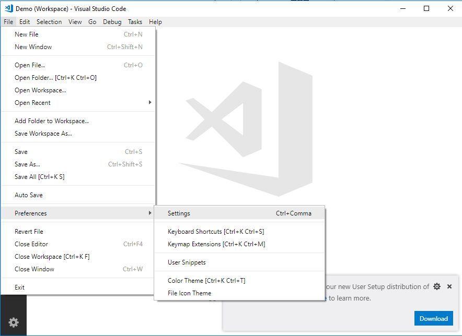The height and width of the screenshot is (336, 462).
Task: Open User Snippets from submenu
Action: pos(239,262)
